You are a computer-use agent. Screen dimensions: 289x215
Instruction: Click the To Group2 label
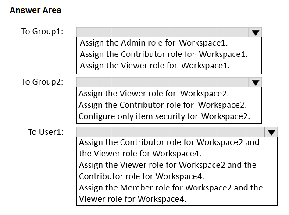43,82
